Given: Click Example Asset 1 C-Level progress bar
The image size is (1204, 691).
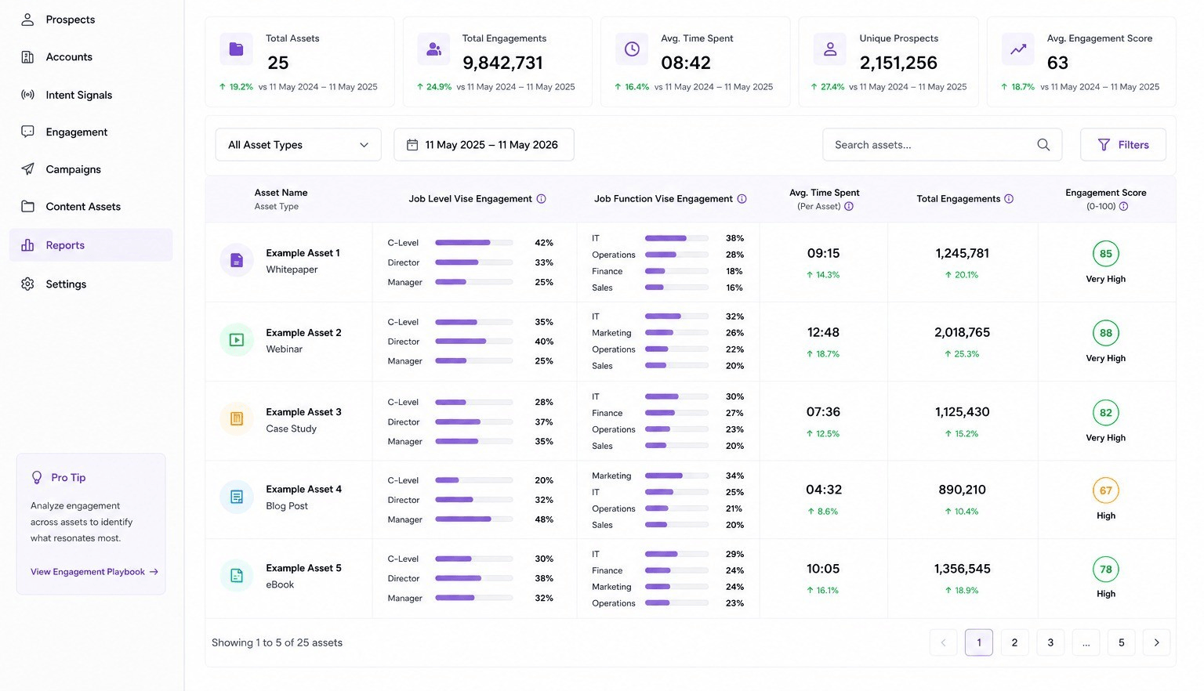Looking at the screenshot, I should [474, 243].
